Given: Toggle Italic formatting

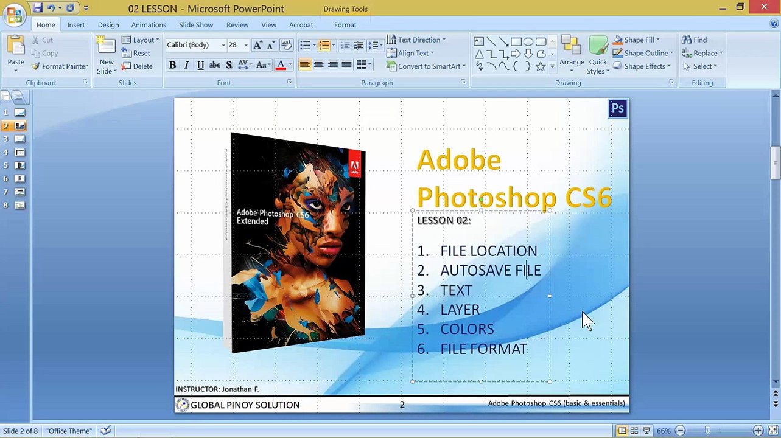Looking at the screenshot, I should click(186, 65).
